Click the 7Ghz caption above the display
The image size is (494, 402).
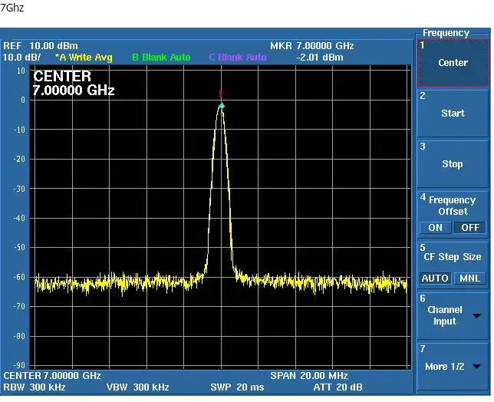pyautogui.click(x=12, y=8)
